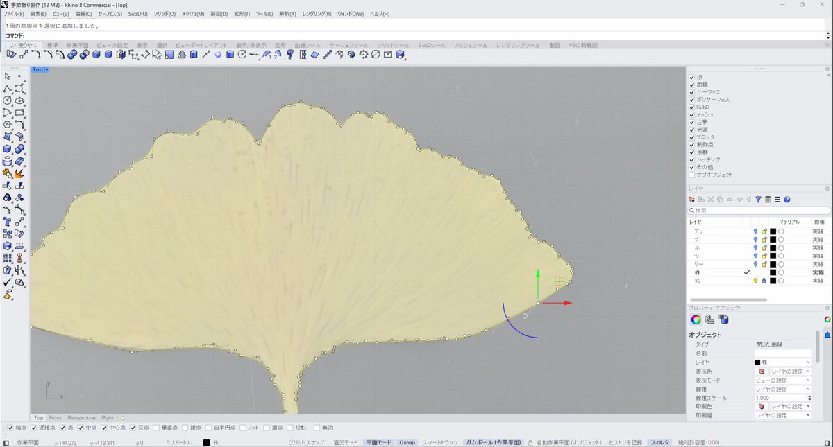The width and height of the screenshot is (833, 447).
Task: Click the layer panel help icon
Action: click(787, 200)
